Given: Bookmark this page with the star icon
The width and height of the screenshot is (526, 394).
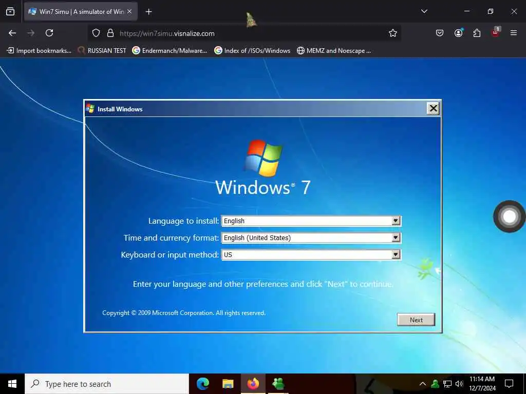Looking at the screenshot, I should pos(393,33).
